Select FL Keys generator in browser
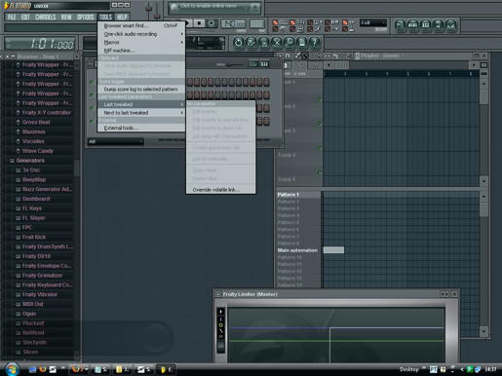The width and height of the screenshot is (502, 376). [x=32, y=208]
